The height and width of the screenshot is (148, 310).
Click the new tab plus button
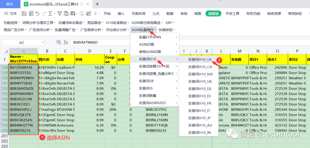point(97,4)
